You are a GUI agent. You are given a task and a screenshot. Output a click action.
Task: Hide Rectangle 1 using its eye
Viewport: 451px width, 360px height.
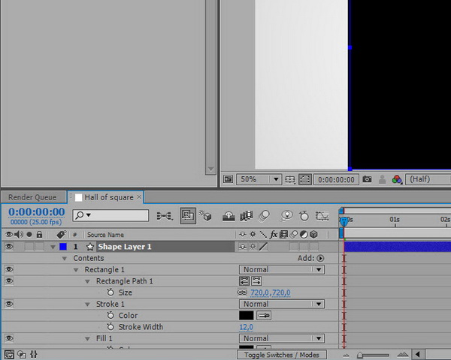(9, 269)
